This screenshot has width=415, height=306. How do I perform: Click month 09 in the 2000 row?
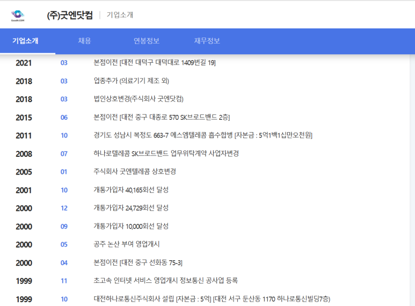(64, 227)
